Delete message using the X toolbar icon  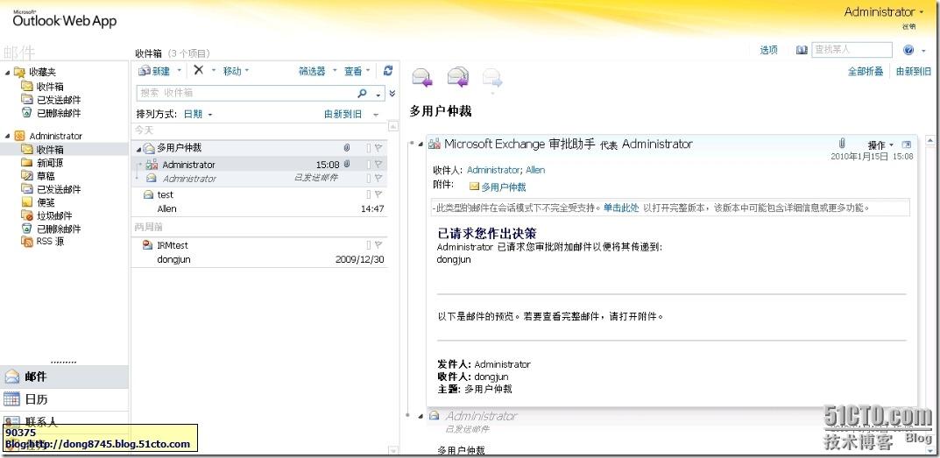(199, 70)
